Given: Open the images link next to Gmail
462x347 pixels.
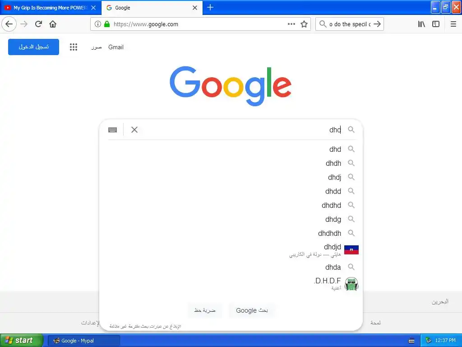Looking at the screenshot, I should coord(97,47).
